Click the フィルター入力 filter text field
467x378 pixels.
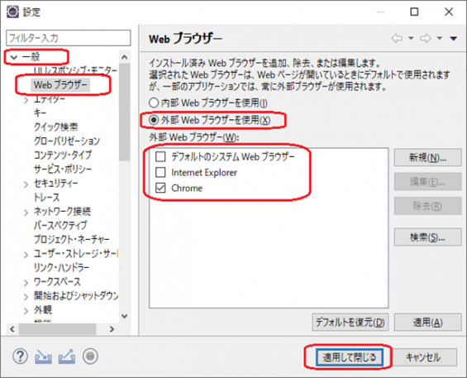pyautogui.click(x=69, y=38)
